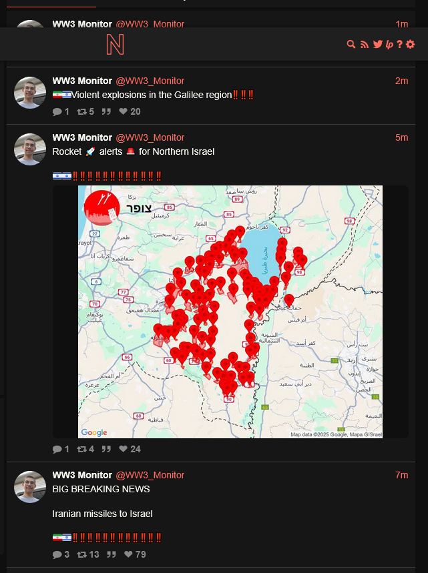Click heart icon on Galilee explosions tweet
This screenshot has height=573, width=428.
123,111
